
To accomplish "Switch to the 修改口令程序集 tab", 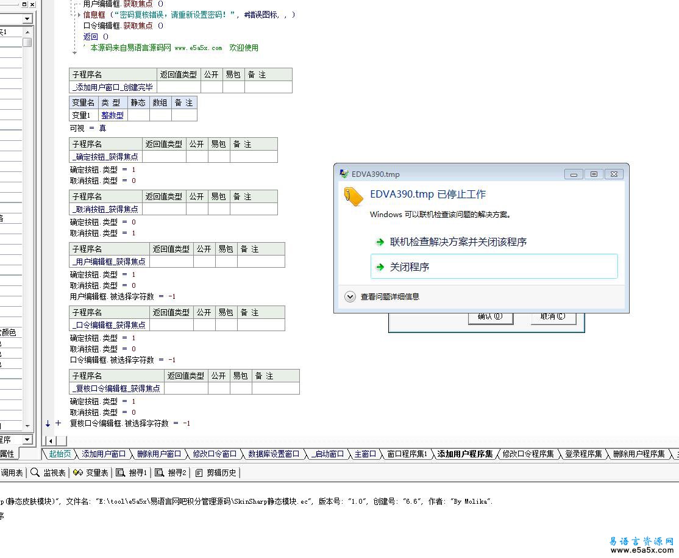I will [x=528, y=454].
